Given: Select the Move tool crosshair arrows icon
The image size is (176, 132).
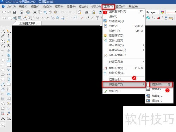Looking at the screenshot, I should 8,36.
